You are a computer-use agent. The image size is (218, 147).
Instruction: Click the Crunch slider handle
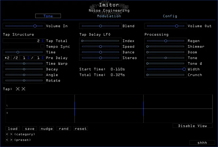coord(147,75)
